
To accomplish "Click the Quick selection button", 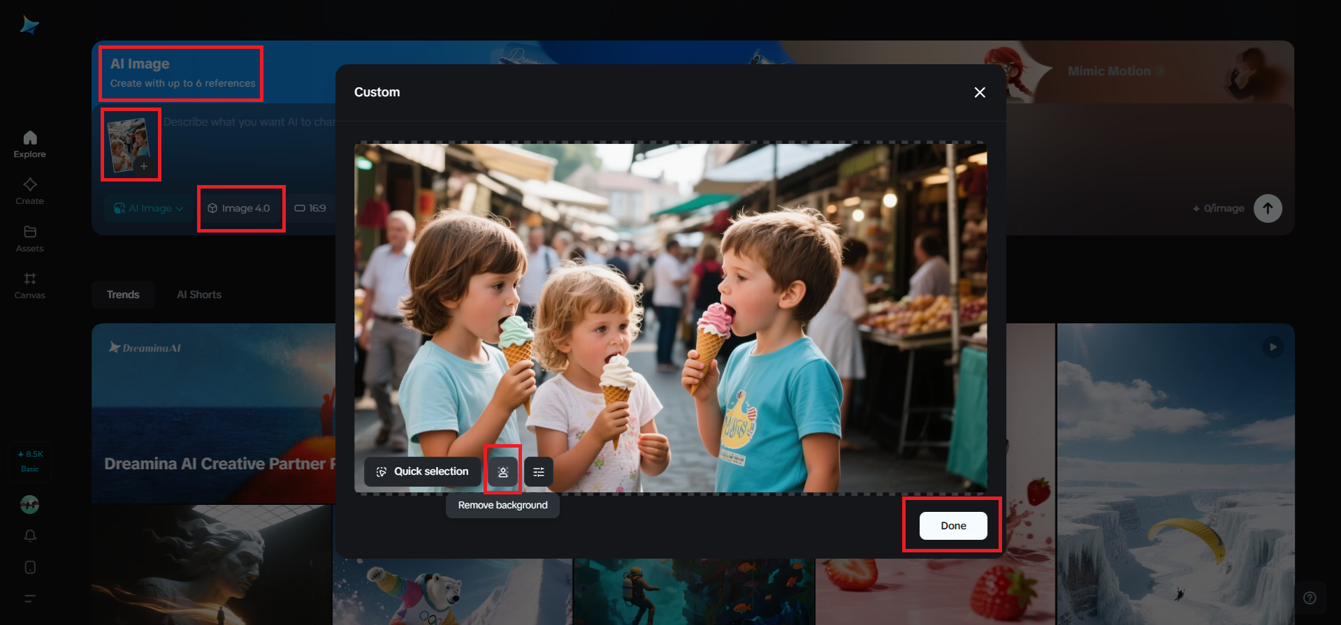I will pyautogui.click(x=423, y=472).
